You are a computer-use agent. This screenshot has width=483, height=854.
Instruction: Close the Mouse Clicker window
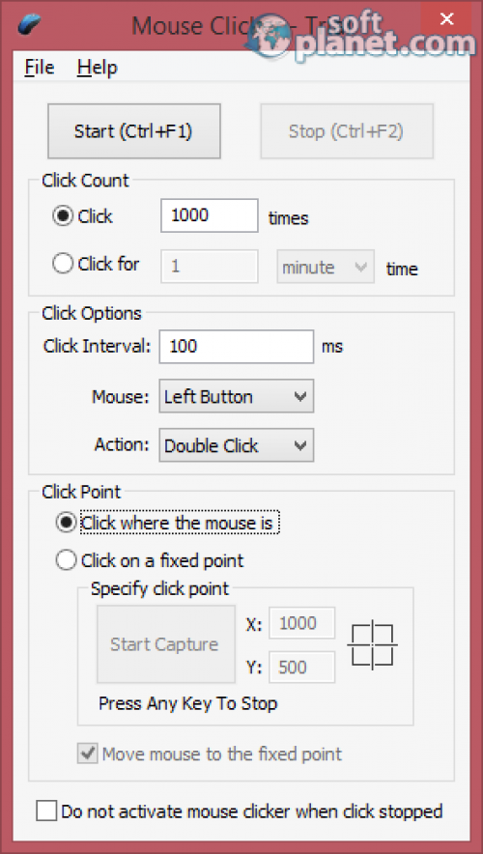[446, 19]
